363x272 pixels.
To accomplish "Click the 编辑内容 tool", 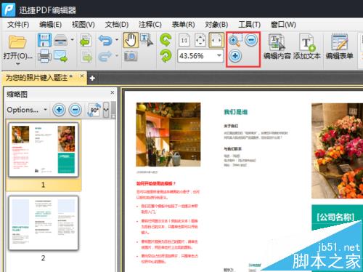I will tap(277, 47).
